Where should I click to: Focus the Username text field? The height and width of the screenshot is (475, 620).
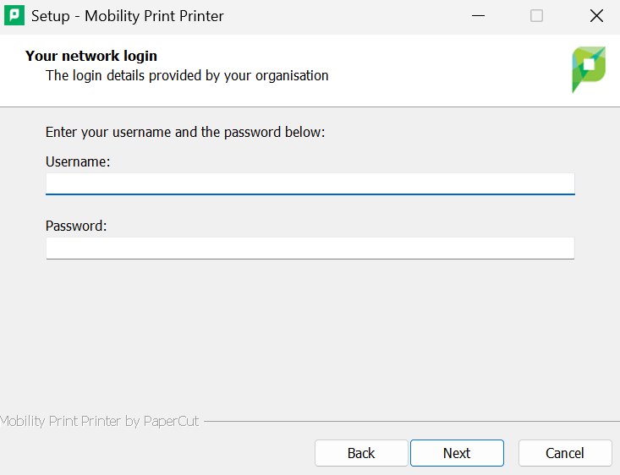(x=310, y=183)
